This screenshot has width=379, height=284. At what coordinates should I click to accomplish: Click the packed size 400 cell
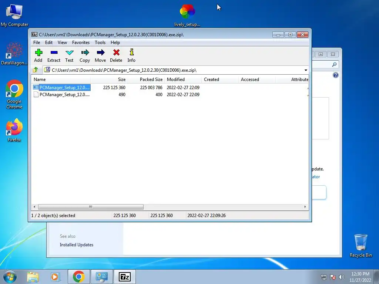click(x=159, y=95)
